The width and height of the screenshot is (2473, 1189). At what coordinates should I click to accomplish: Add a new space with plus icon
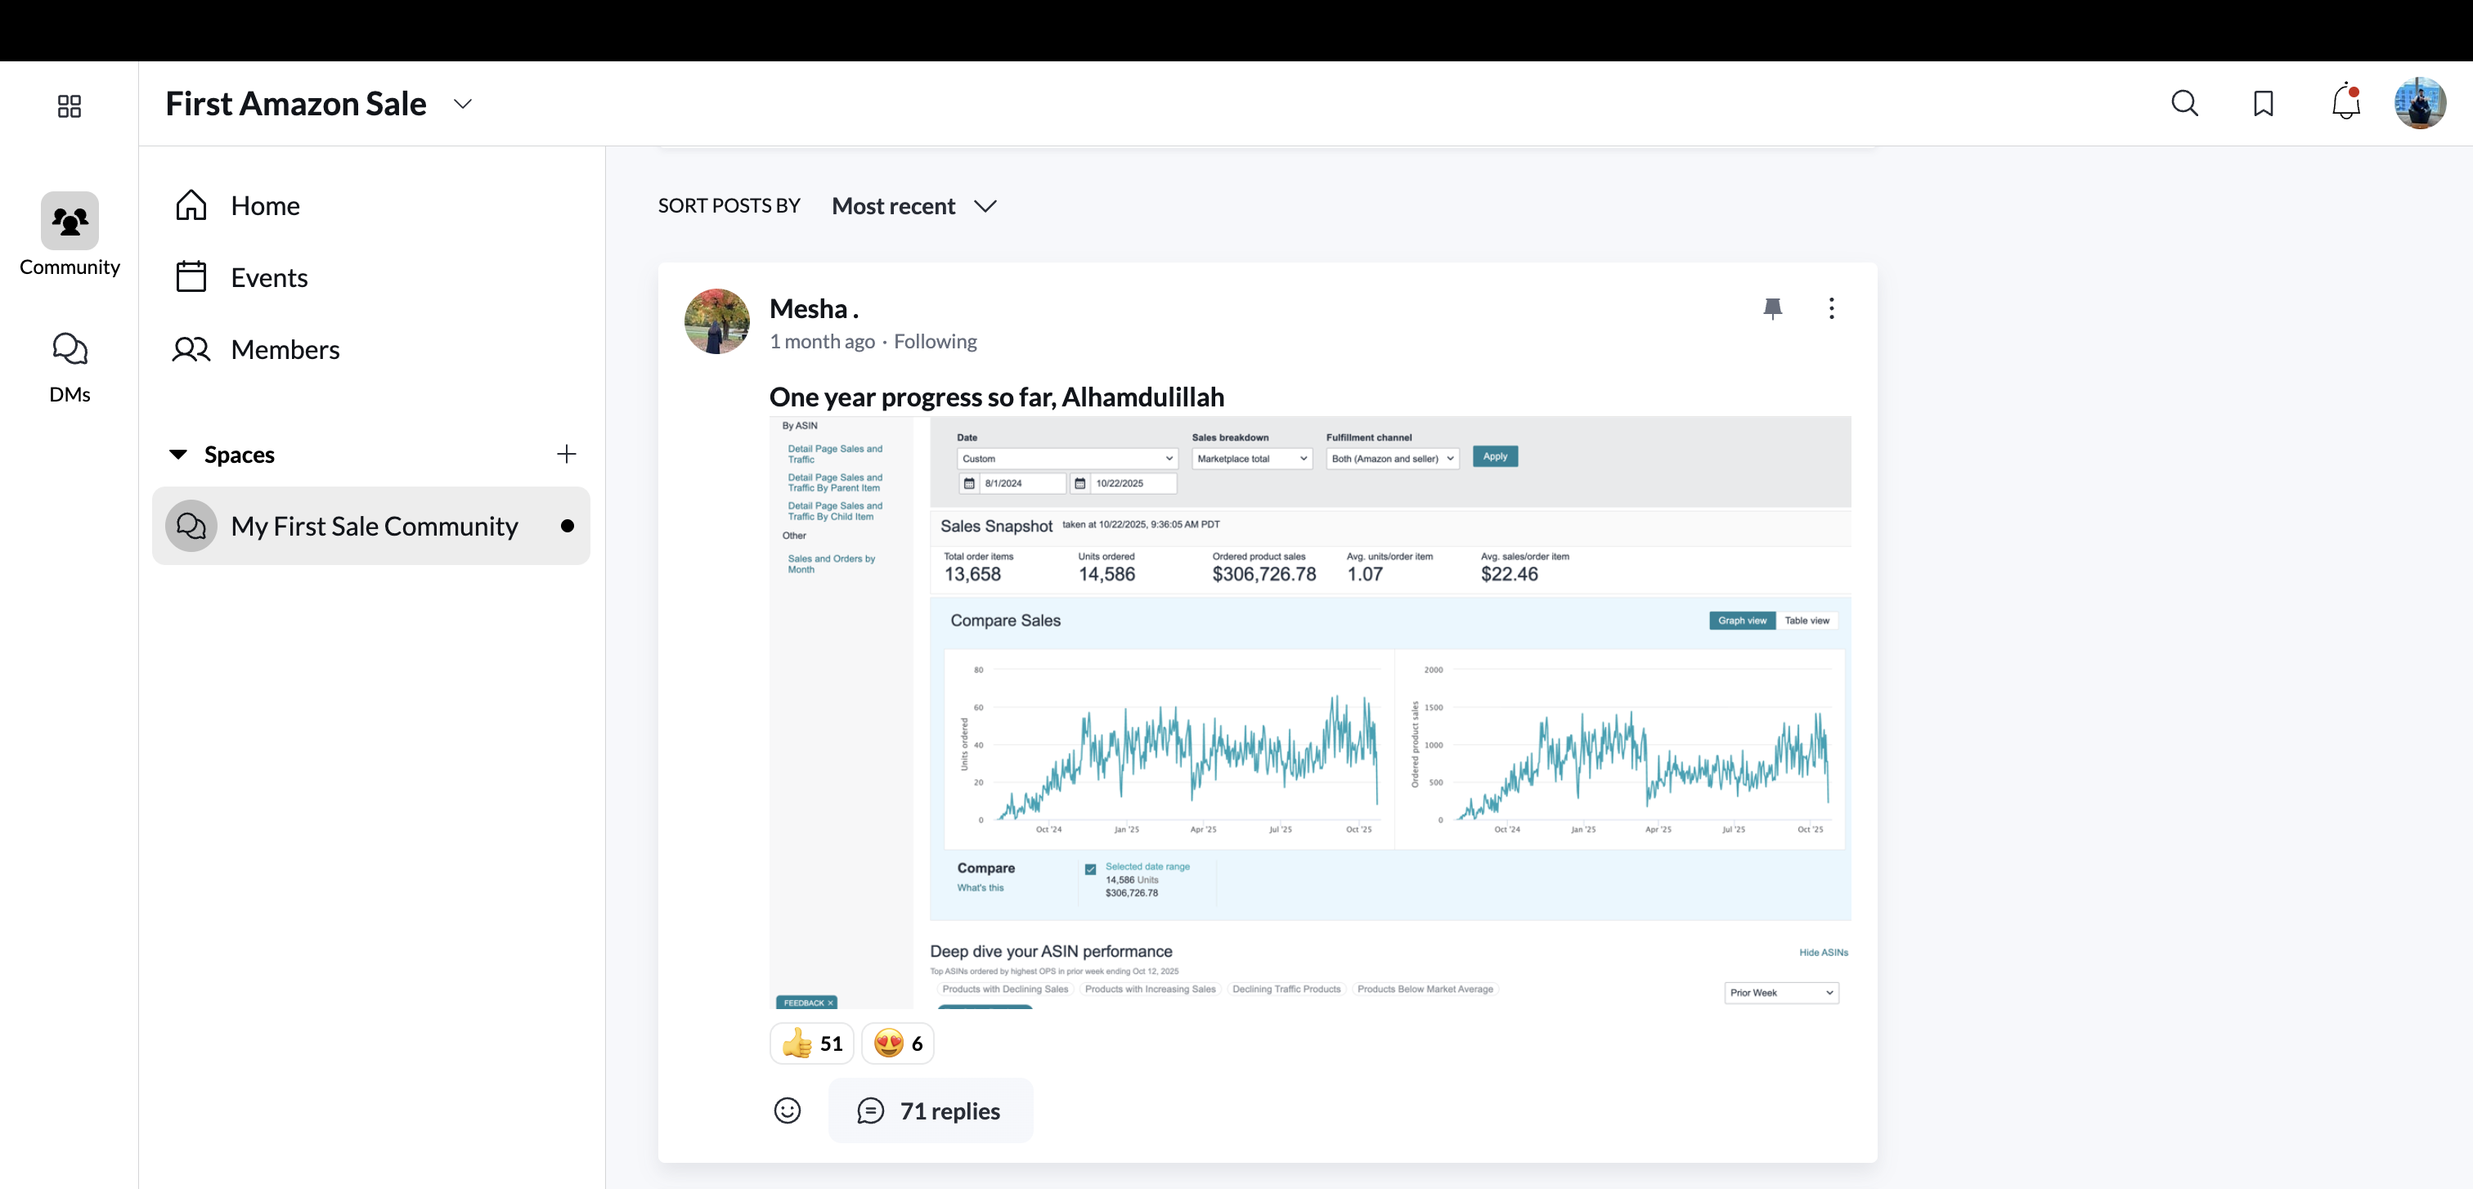pyautogui.click(x=567, y=454)
